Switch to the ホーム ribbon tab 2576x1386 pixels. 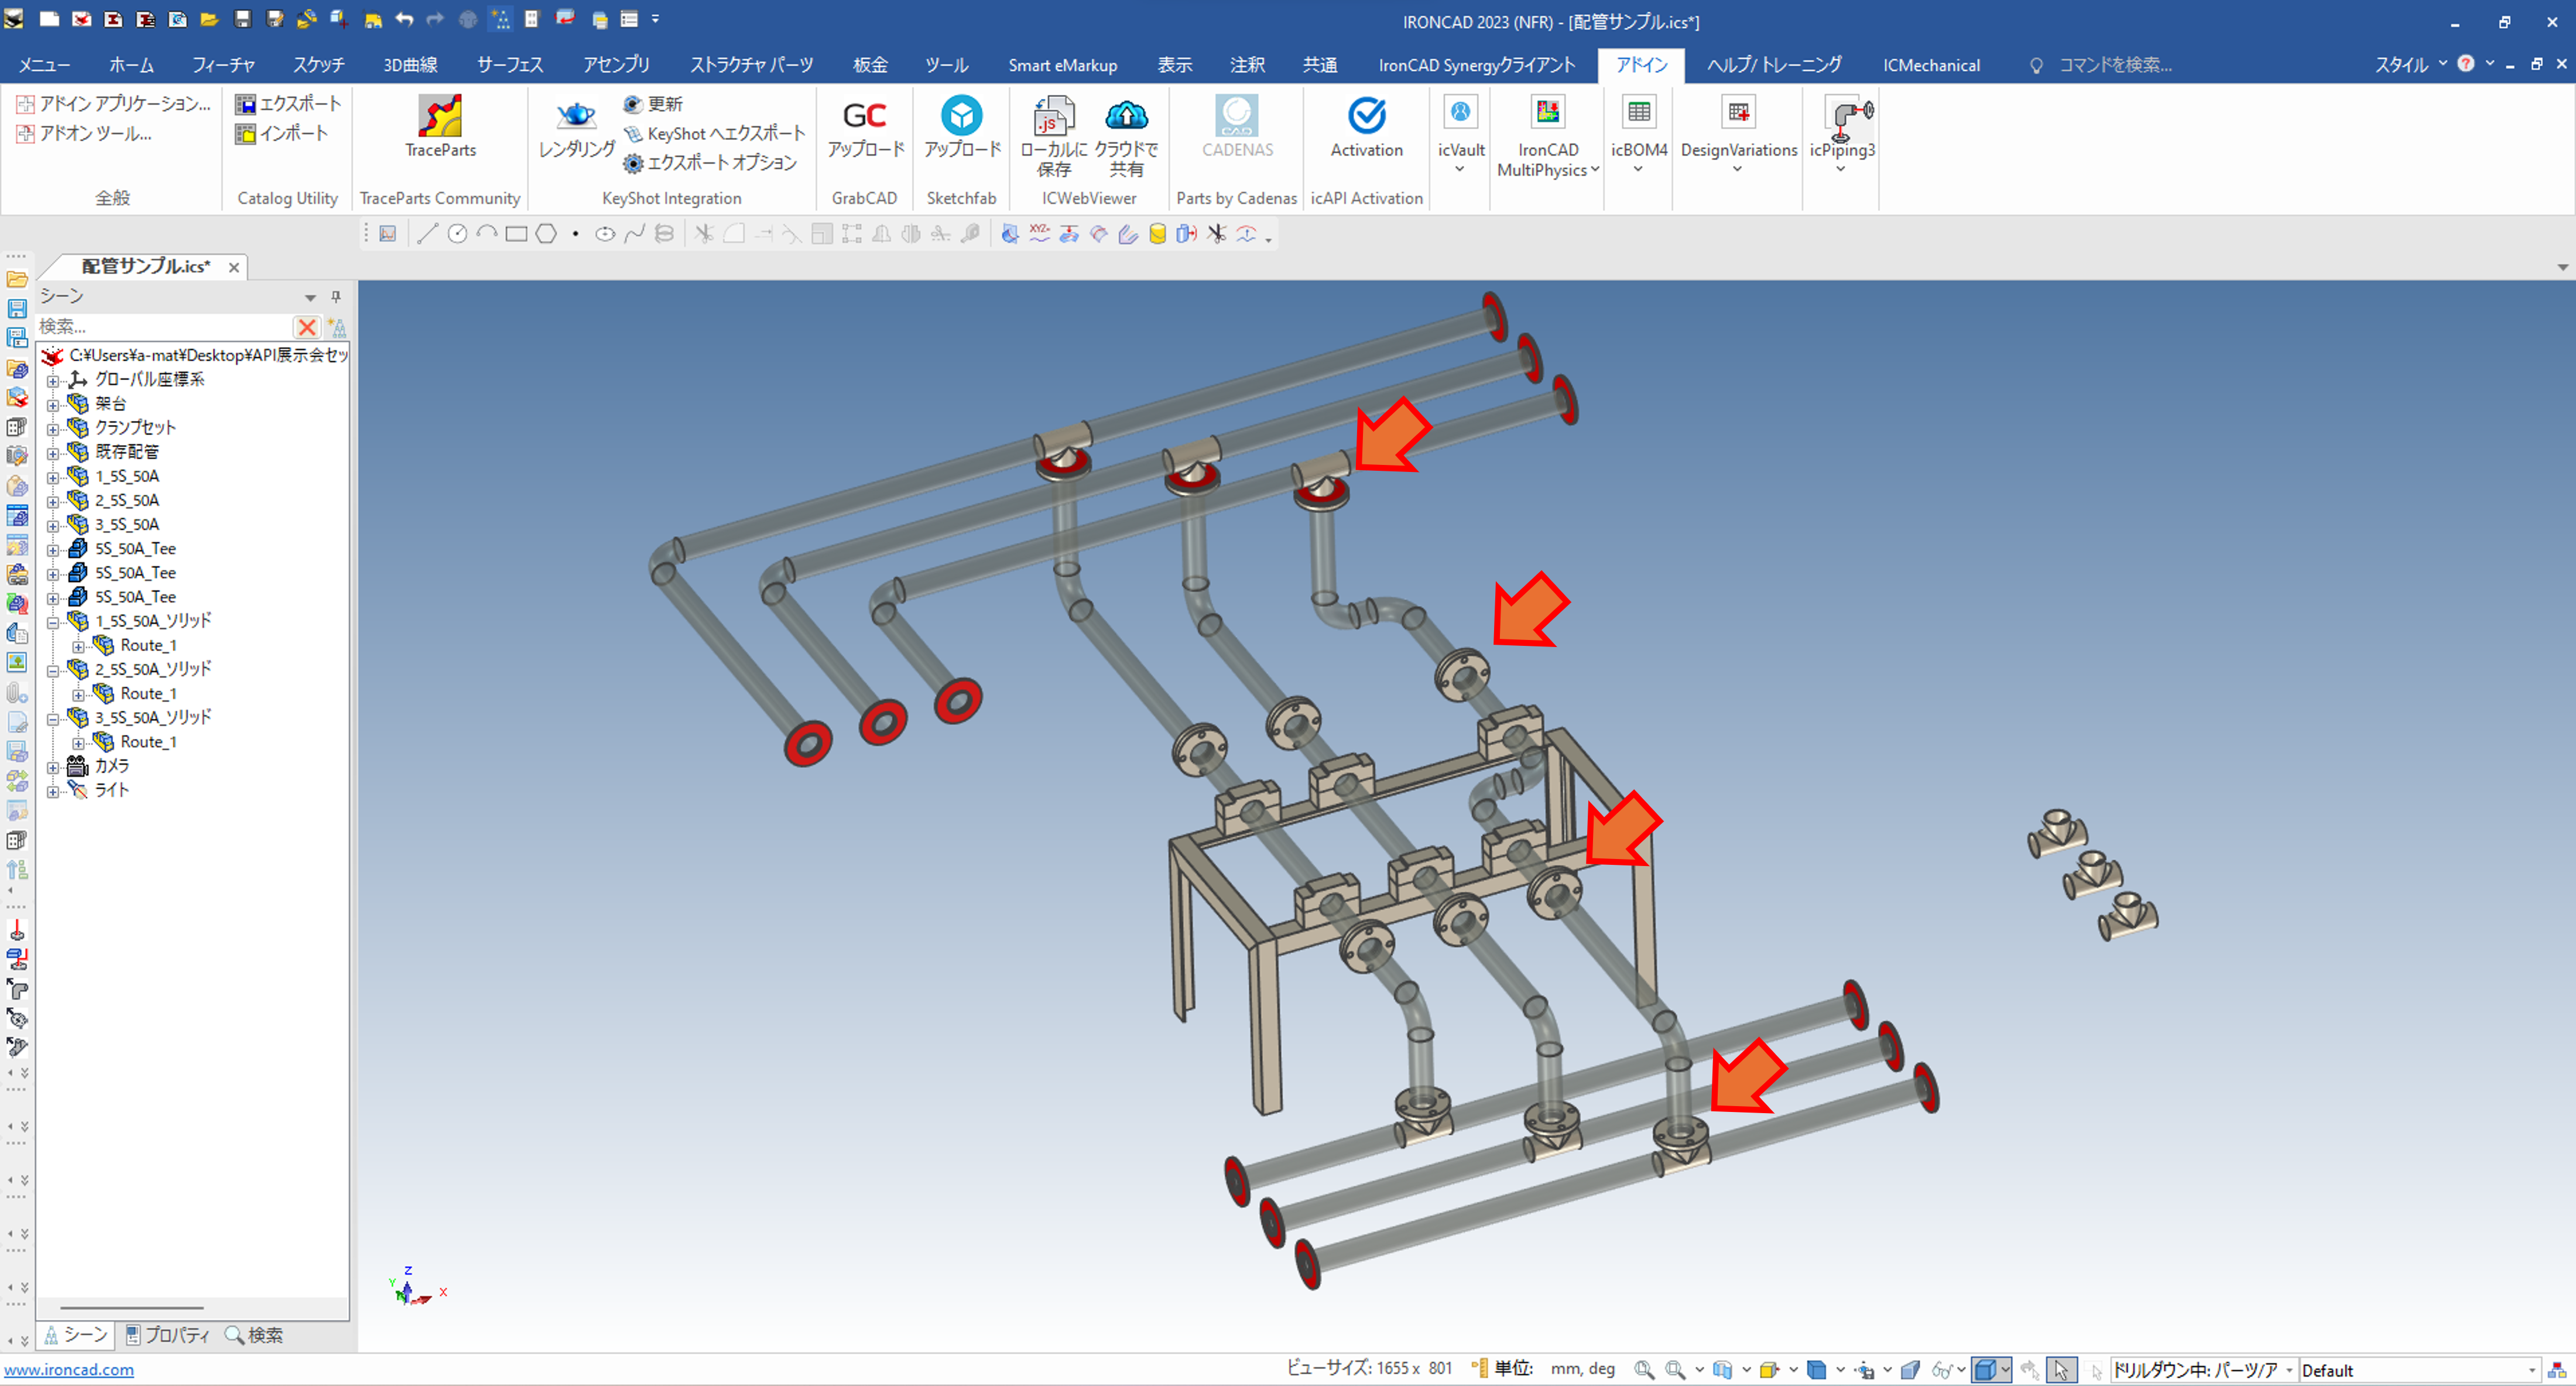tap(131, 65)
